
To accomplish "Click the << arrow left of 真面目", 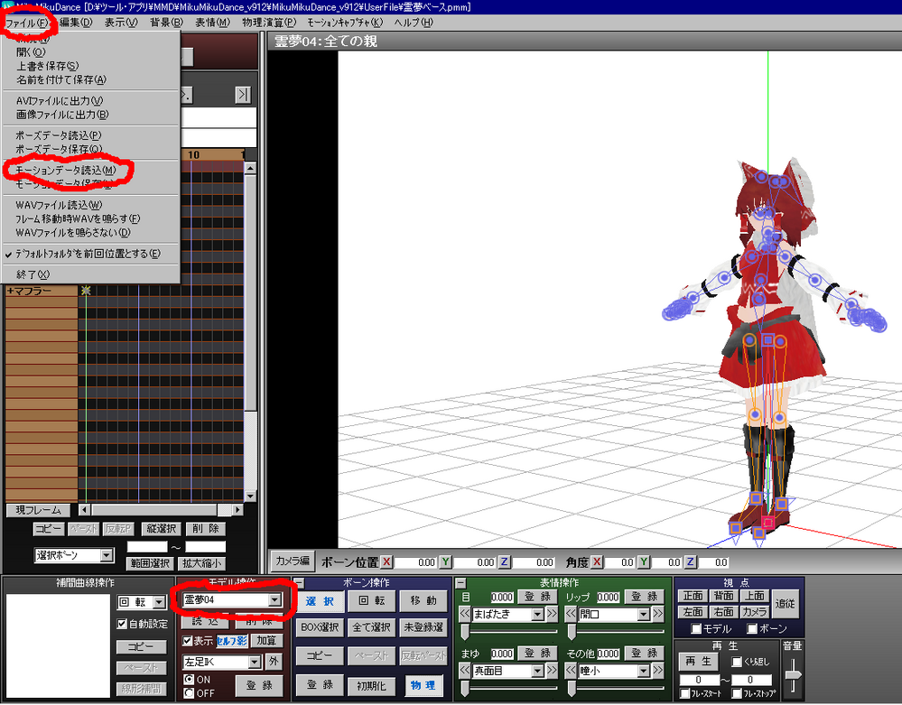I will pos(465,670).
